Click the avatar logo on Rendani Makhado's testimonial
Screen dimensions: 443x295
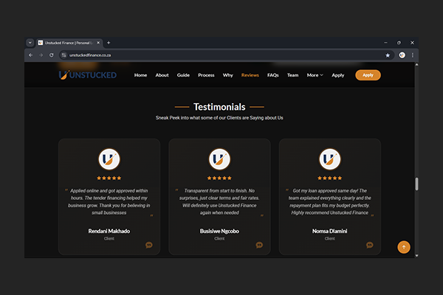(x=109, y=159)
